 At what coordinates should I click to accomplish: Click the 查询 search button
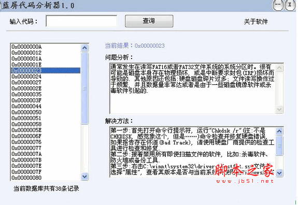149,21
